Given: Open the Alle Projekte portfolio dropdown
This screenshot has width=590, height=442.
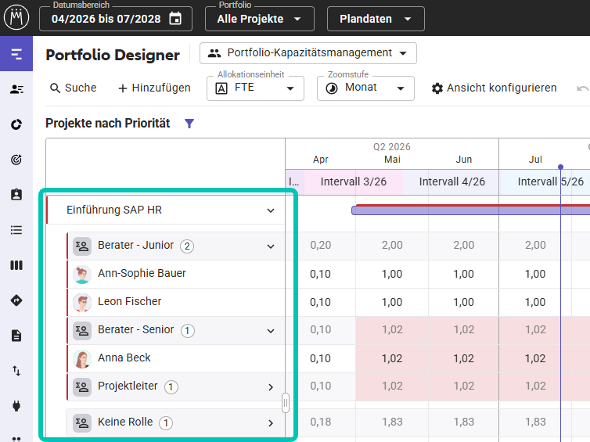Looking at the screenshot, I should click(x=260, y=19).
